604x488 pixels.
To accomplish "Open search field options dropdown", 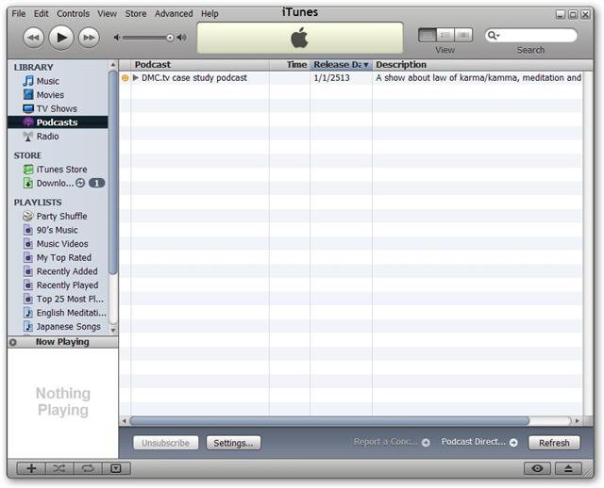I will [494, 36].
